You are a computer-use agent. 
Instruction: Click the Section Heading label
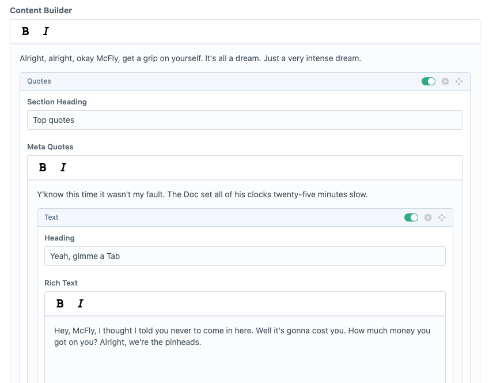point(57,102)
